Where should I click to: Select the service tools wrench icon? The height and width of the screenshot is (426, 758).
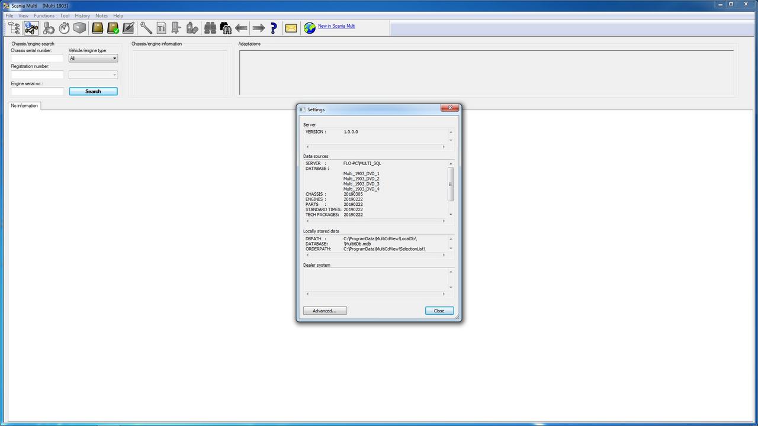point(146,28)
